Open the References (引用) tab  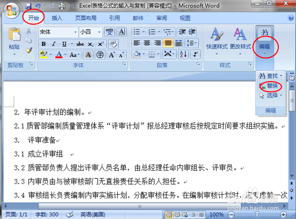114,18
